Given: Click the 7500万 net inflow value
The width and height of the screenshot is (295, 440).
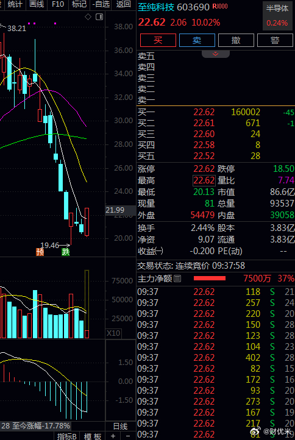Looking at the screenshot, I should (257, 279).
